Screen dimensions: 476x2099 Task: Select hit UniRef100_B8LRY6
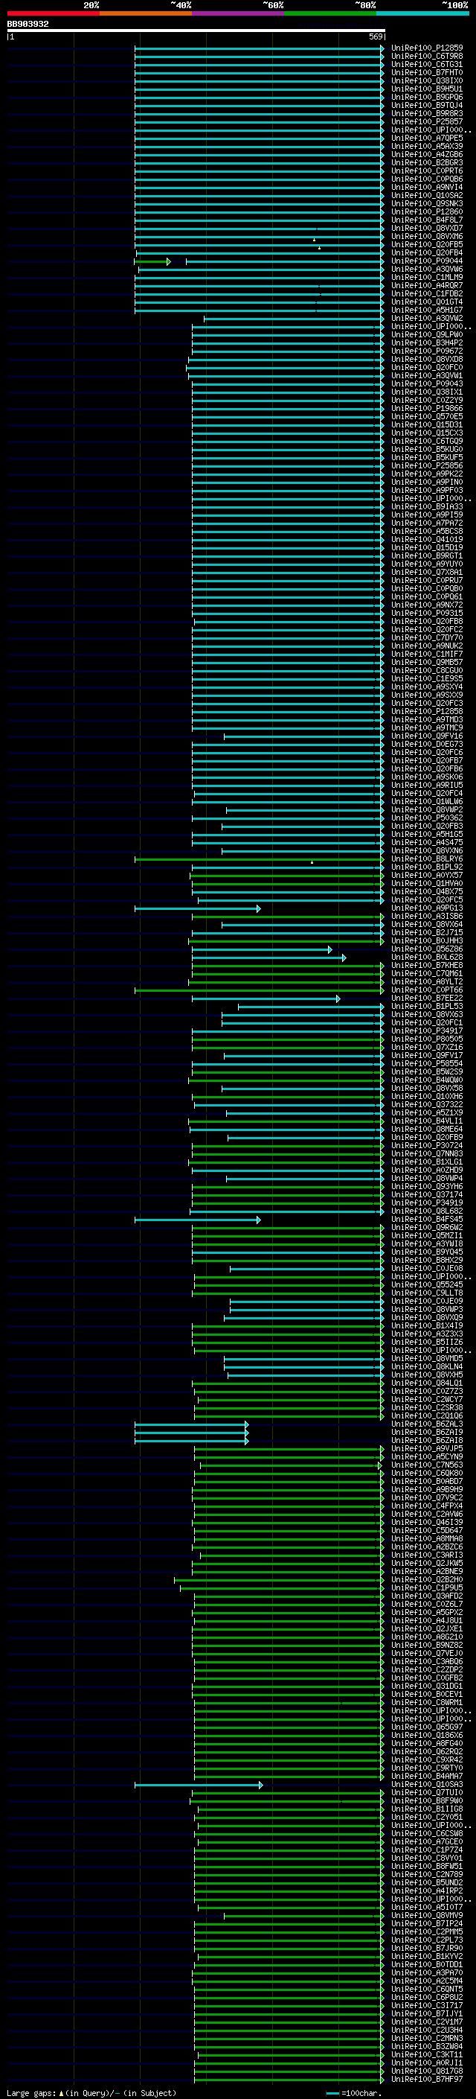(x=426, y=858)
